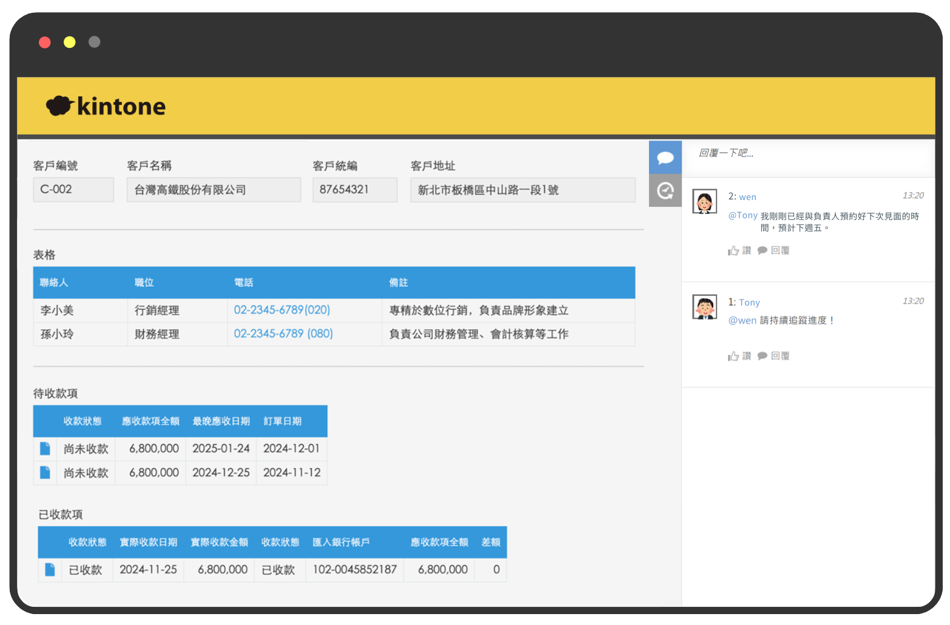Click the 客戶名稱 field 台灣高鐵股份有限公司
Viewport: 950px width, 625px height.
(214, 189)
